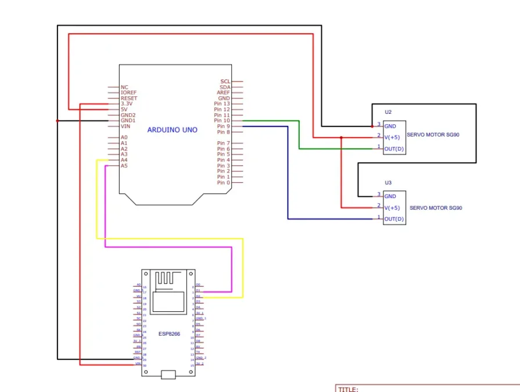Click Arduino Pin 7 label
520x392 pixels.
click(x=224, y=143)
